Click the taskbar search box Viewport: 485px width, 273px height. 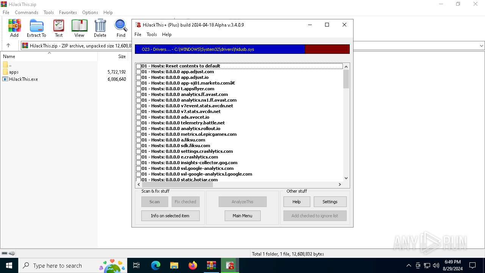coord(72,265)
